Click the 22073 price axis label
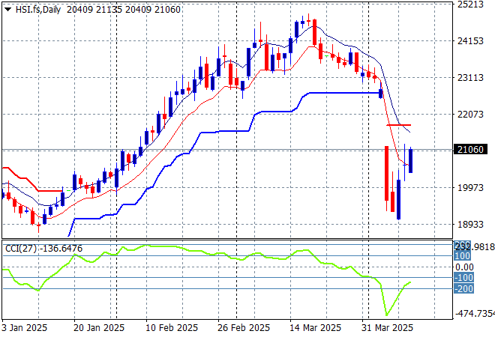 point(470,114)
